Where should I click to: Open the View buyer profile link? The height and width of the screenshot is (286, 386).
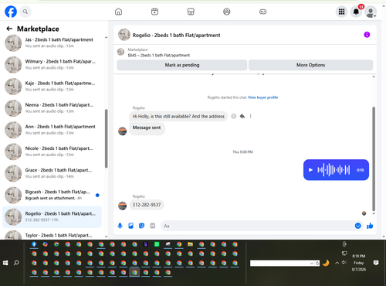(x=262, y=97)
